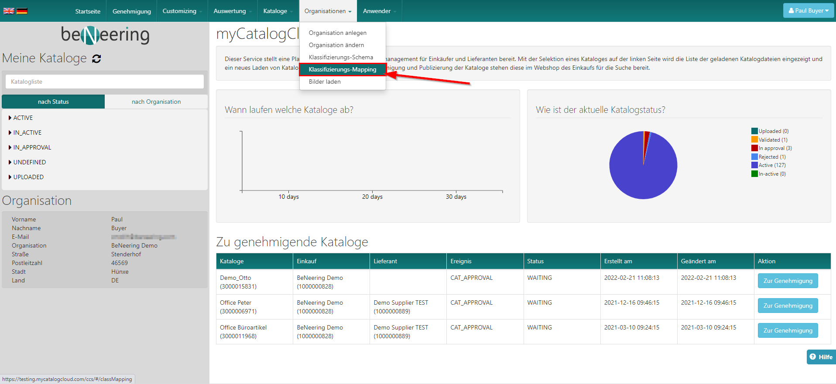
Task: Switch language to English via UK flag
Action: [x=9, y=11]
